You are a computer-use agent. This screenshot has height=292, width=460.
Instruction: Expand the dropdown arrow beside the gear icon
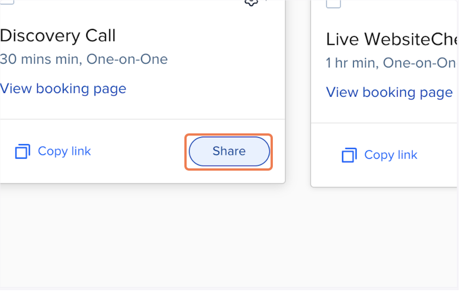(267, 1)
